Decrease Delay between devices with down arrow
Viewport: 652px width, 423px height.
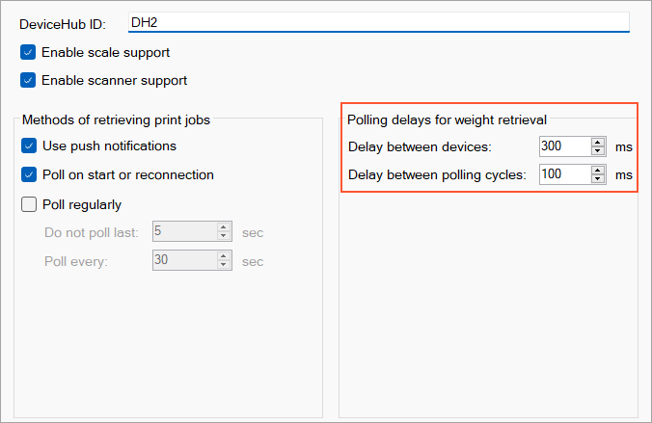click(598, 151)
